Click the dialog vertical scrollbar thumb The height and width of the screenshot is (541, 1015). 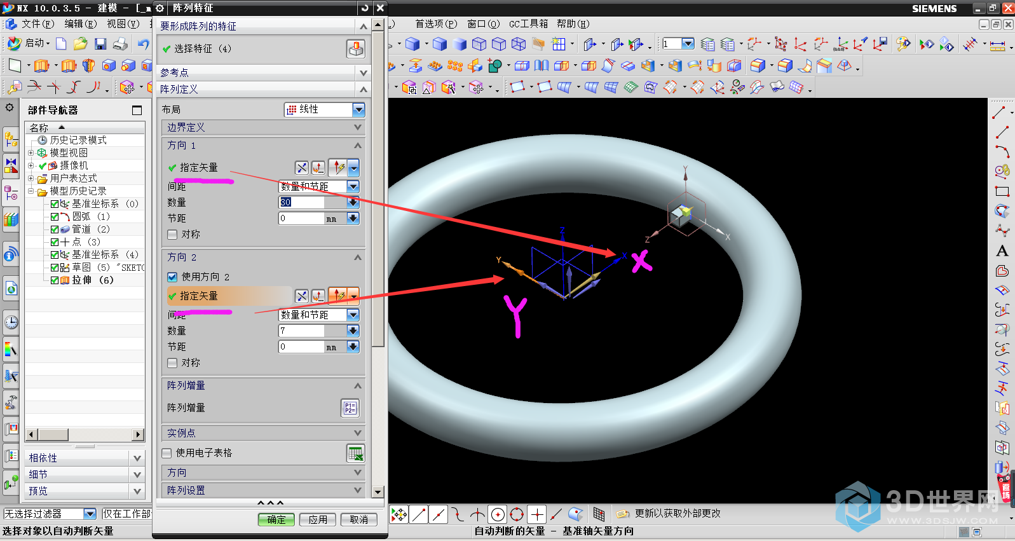point(378,189)
